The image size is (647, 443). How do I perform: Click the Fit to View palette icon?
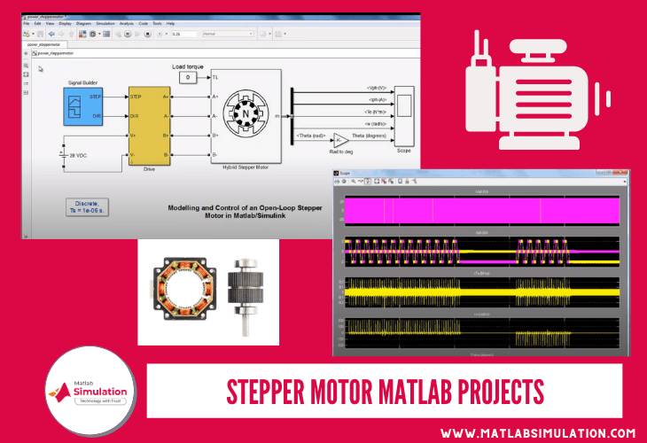(26, 74)
